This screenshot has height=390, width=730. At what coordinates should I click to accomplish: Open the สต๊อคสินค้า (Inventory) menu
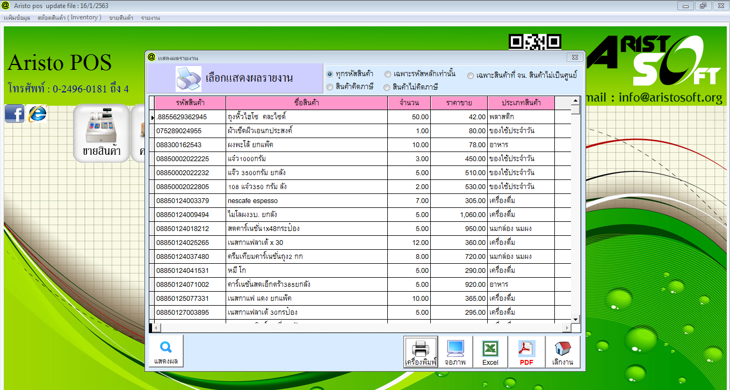tap(69, 18)
